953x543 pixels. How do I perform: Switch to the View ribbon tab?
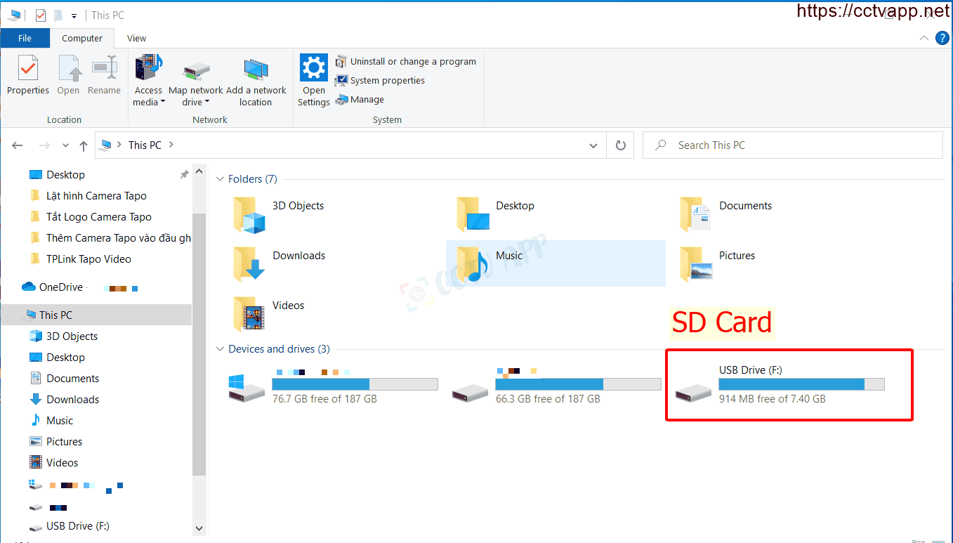136,39
